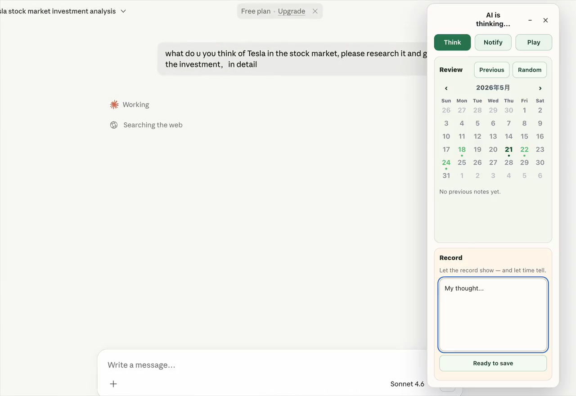Pick date 14 in the calendar

pos(508,136)
